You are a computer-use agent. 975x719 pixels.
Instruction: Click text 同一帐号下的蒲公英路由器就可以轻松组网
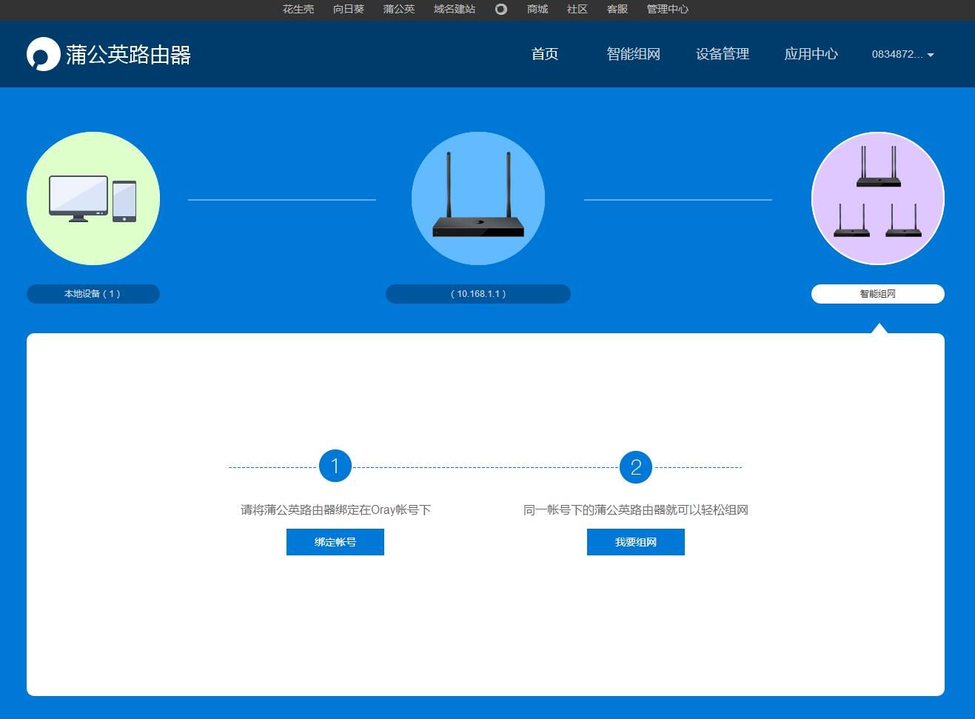636,510
